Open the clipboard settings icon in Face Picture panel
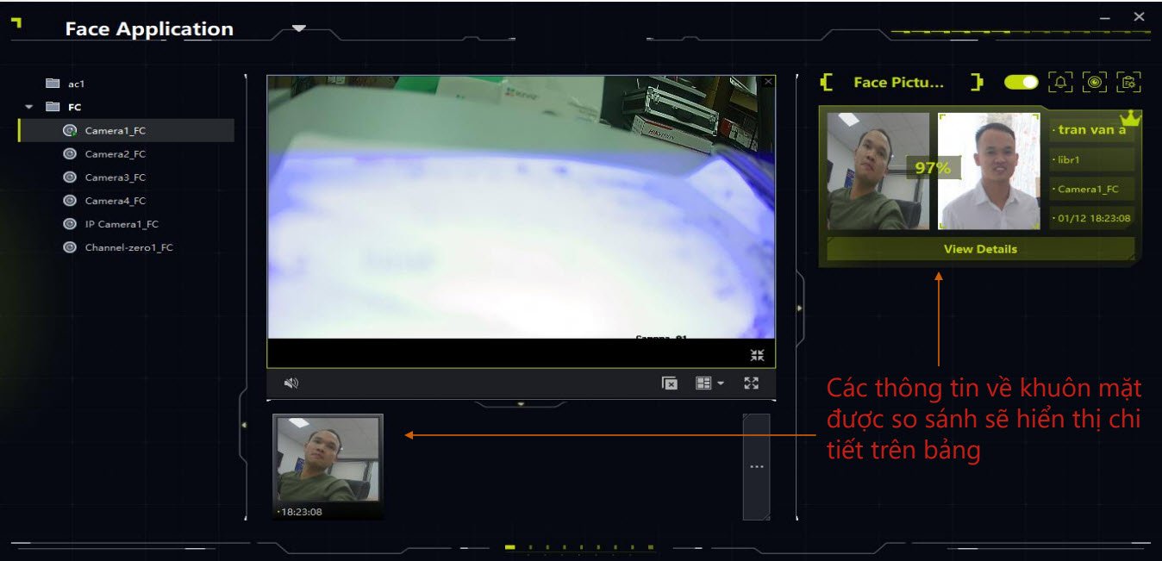This screenshot has width=1162, height=561. pyautogui.click(x=1128, y=82)
